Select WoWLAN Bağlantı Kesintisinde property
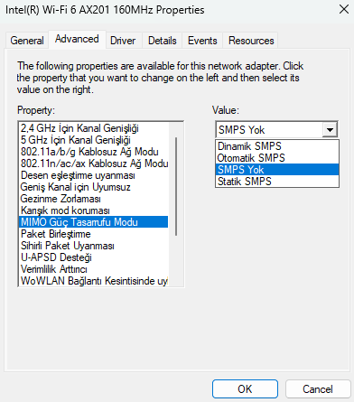 pos(94,281)
